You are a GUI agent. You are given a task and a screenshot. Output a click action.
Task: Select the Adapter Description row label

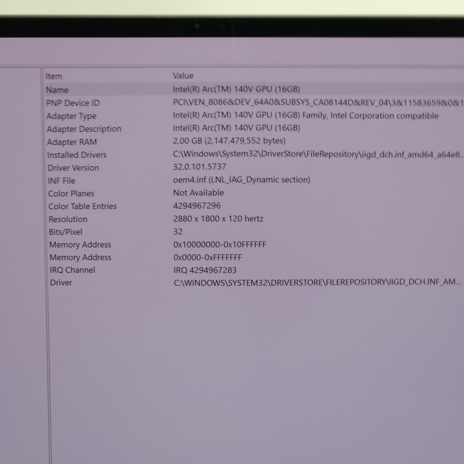point(84,129)
